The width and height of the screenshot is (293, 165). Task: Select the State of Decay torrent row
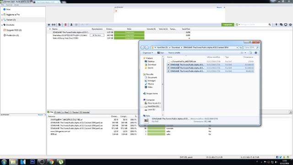(x=119, y=38)
